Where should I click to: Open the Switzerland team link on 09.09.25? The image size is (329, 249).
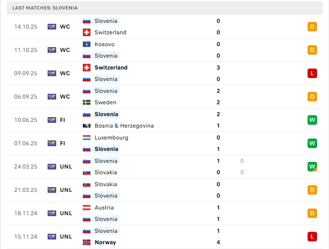click(111, 68)
